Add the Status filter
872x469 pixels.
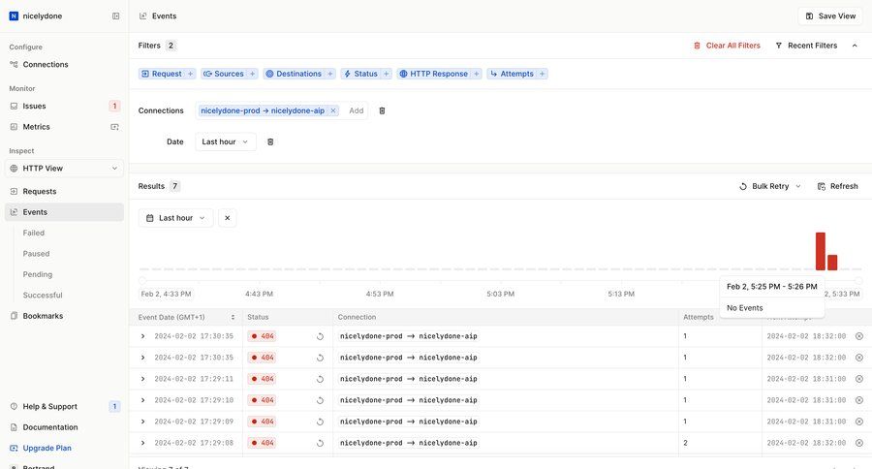pyautogui.click(x=366, y=74)
